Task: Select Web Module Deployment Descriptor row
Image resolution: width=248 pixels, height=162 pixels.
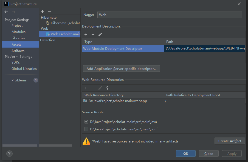Action: (123, 48)
